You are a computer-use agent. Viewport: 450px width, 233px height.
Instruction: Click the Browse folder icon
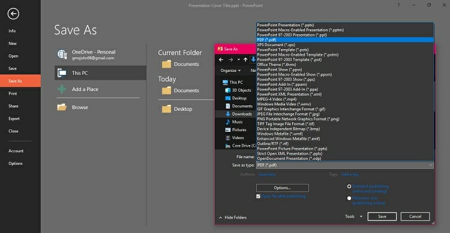tap(62, 107)
